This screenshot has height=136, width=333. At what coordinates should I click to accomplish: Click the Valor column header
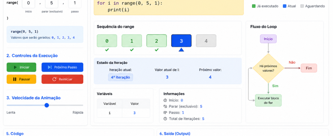coord(134,104)
